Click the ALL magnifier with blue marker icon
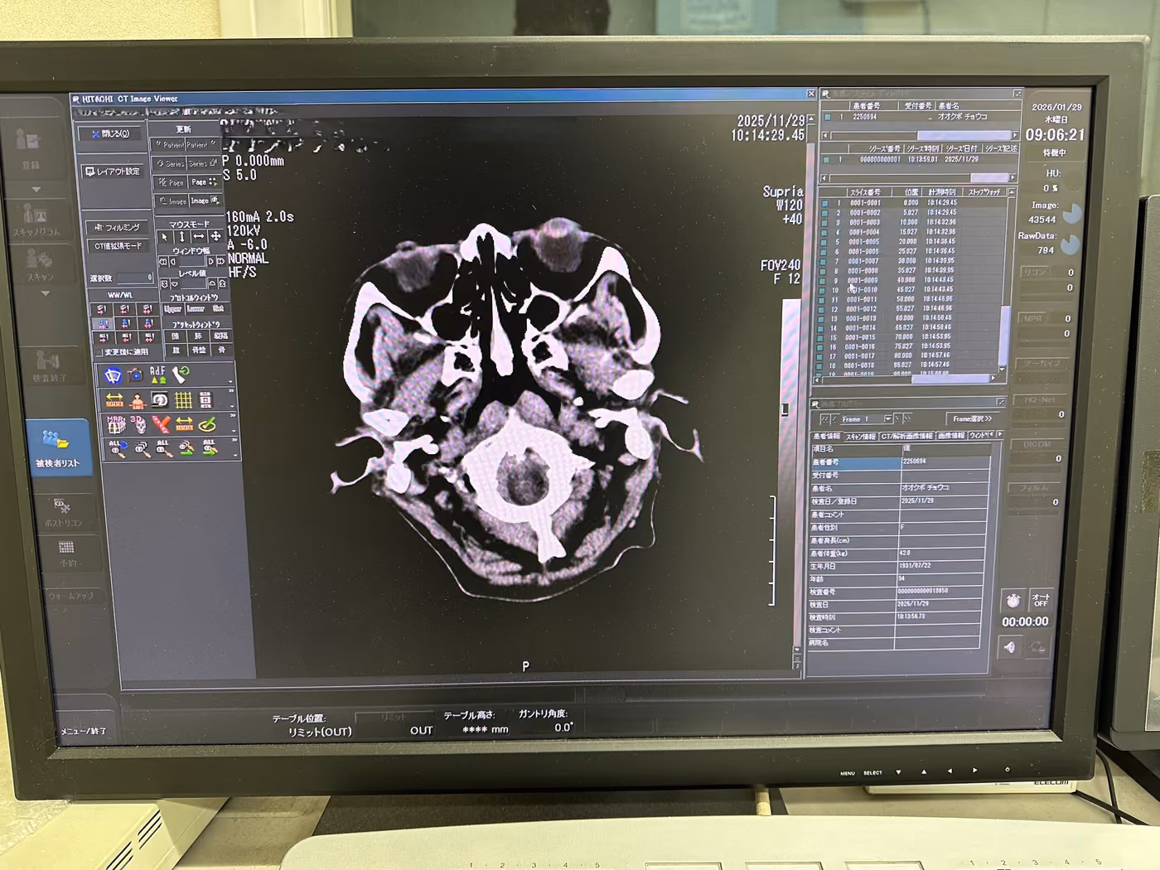1160x870 pixels. 117,449
